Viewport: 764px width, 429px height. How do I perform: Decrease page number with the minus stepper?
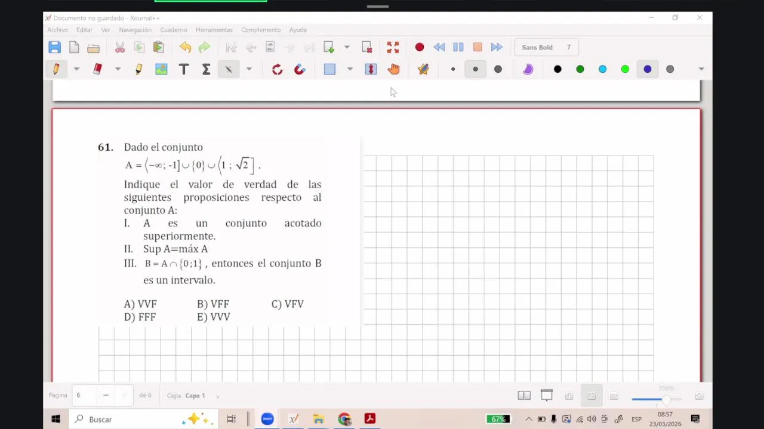106,395
